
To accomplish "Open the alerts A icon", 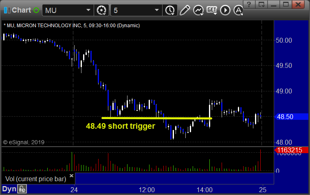I will 238,10.
